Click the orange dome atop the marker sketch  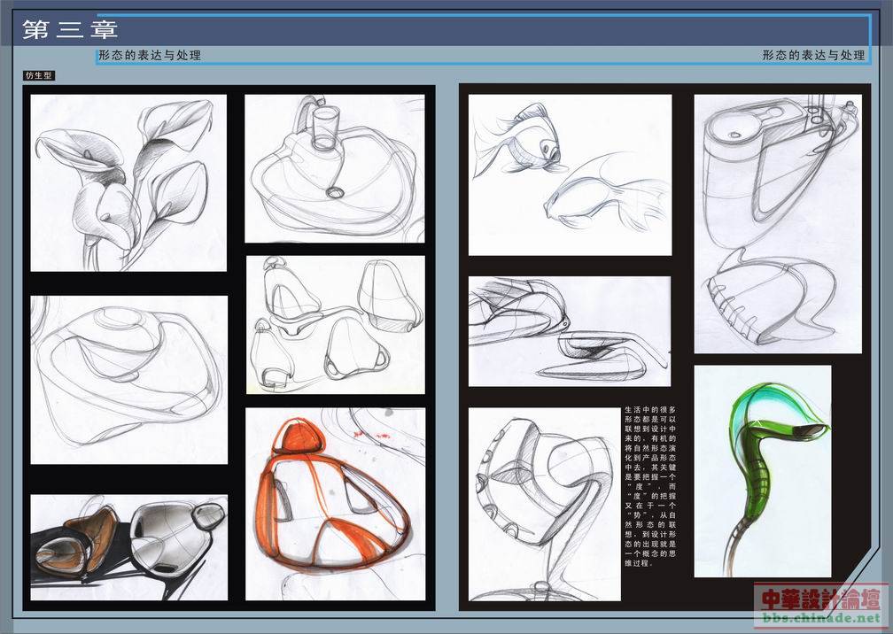(301, 437)
